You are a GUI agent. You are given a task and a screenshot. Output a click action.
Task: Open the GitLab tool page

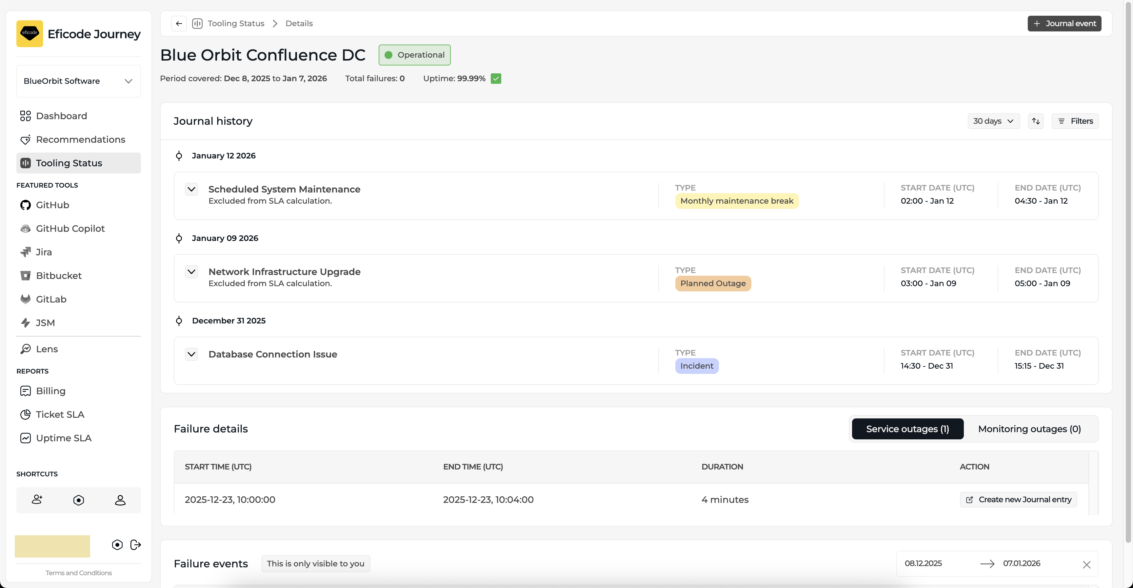point(51,299)
